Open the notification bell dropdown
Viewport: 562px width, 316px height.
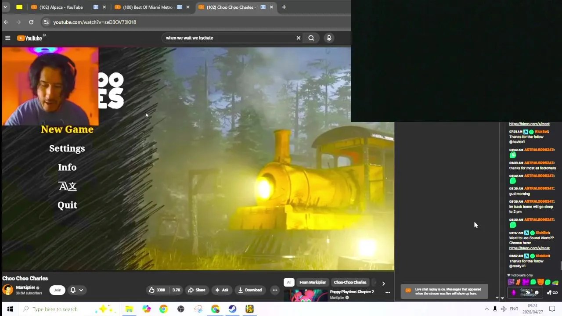point(76,290)
